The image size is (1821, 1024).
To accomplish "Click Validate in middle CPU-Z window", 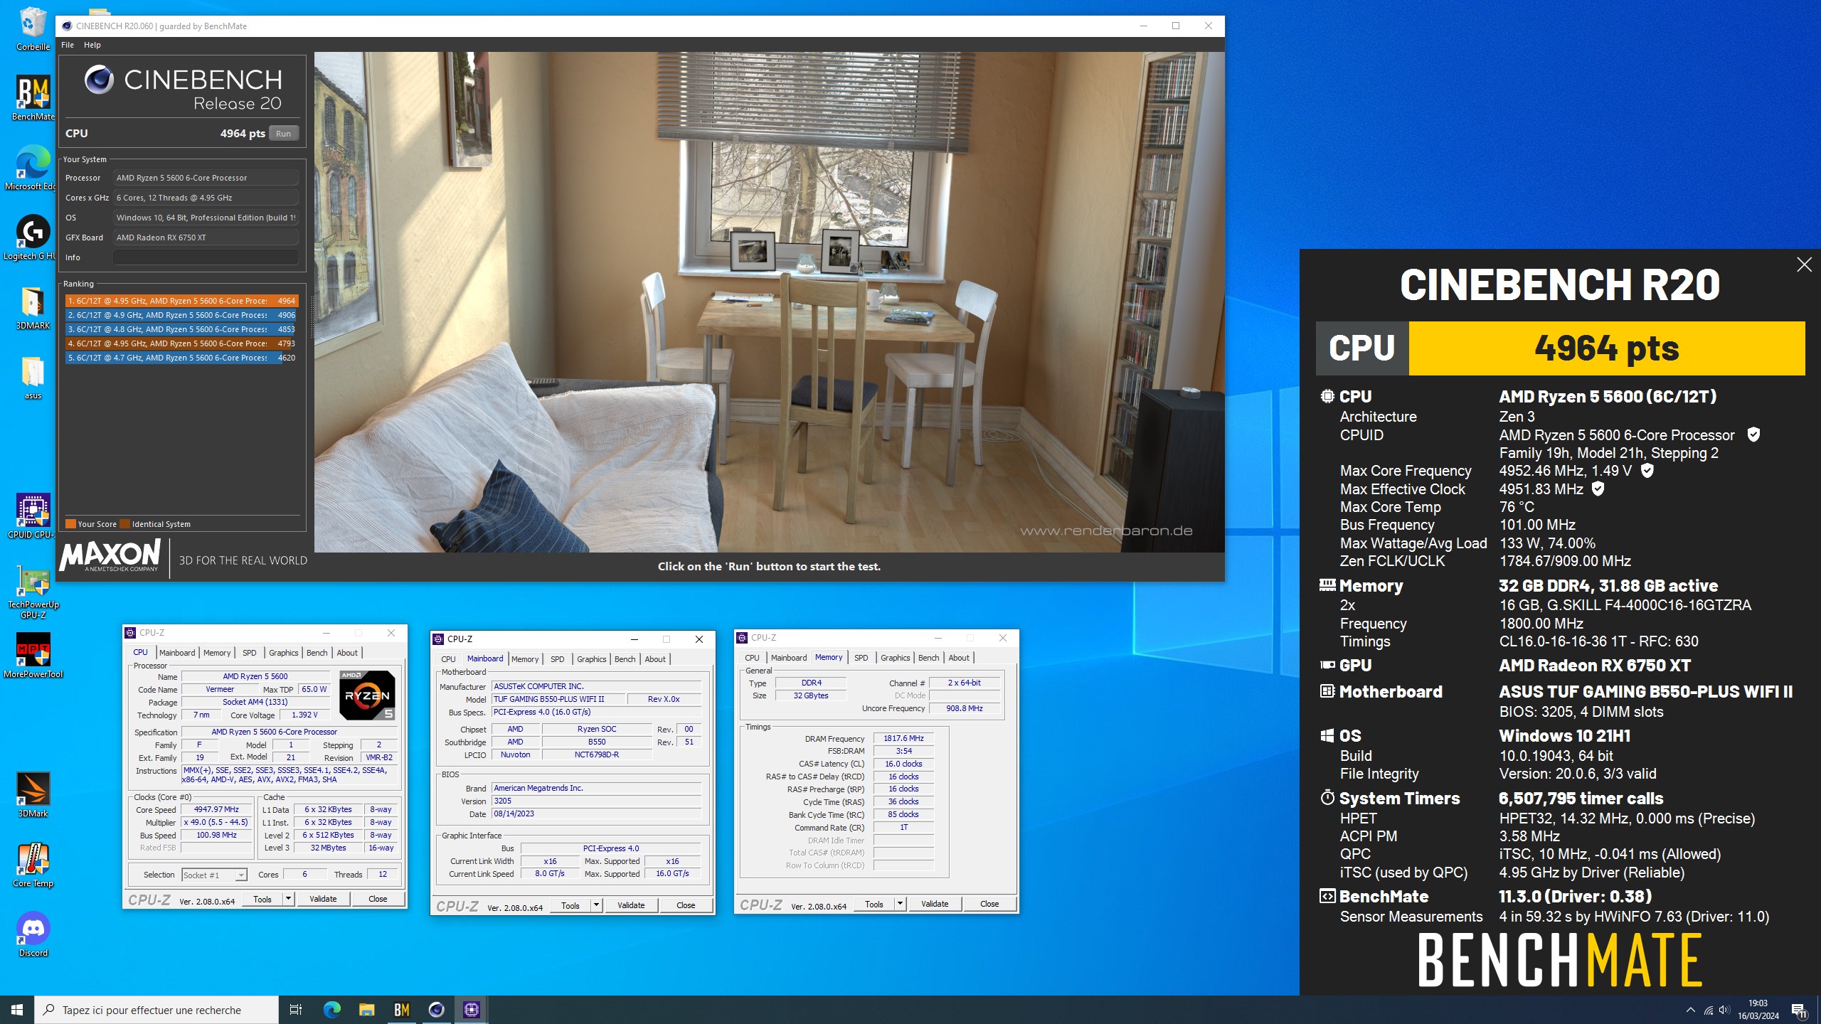I will tap(631, 905).
